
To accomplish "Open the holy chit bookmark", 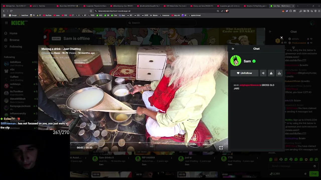I will 176,15.
